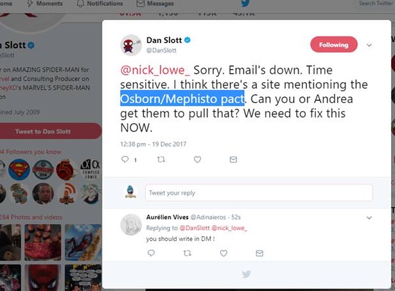Send Dan Slott's tweet via the Direct Message envelope icon
Viewport: 395px width, 291px height.
(233, 159)
